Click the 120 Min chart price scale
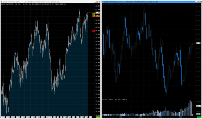This screenshot has height=119, width=202. 97,61
